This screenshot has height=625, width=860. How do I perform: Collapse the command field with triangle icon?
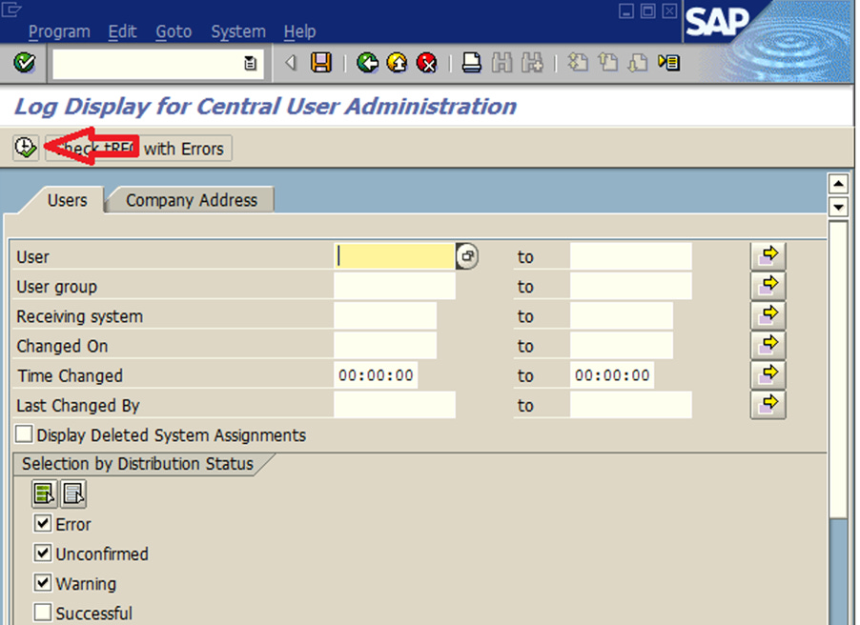click(291, 63)
